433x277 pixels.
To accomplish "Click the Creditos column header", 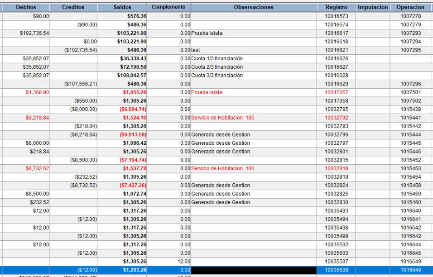I will pyautogui.click(x=73, y=7).
